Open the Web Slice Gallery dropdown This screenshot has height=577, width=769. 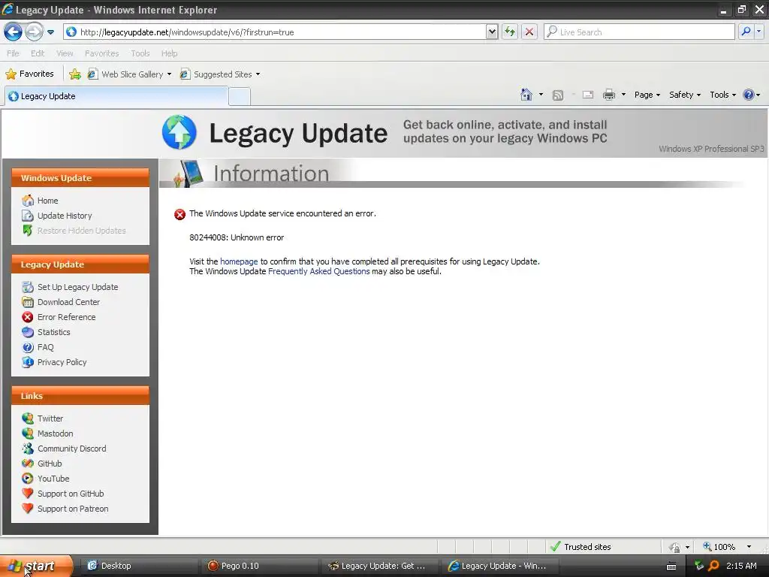pos(129,74)
